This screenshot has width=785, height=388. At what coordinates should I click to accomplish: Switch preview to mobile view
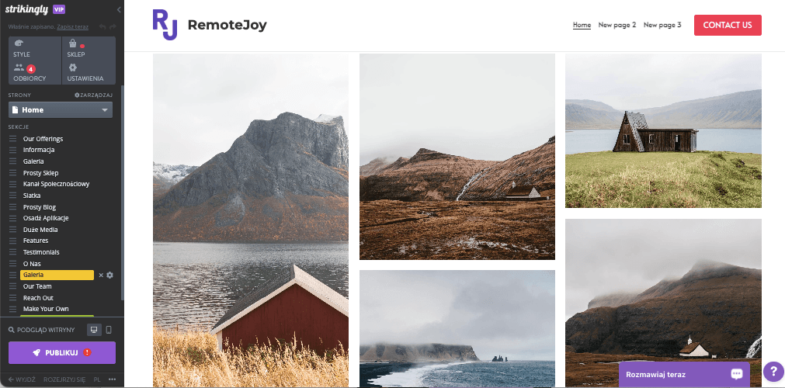(109, 330)
